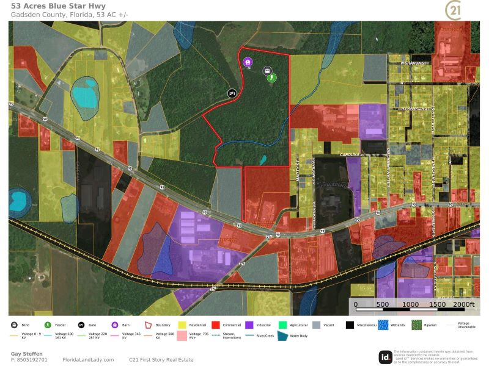Screen dimensions: 489x366
Task: Click the small teal pond inside the boundary
Action: (x=263, y=160)
